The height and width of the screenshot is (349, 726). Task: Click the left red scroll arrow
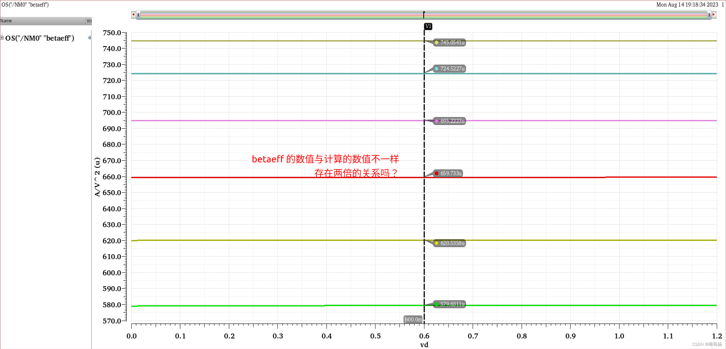point(133,14)
